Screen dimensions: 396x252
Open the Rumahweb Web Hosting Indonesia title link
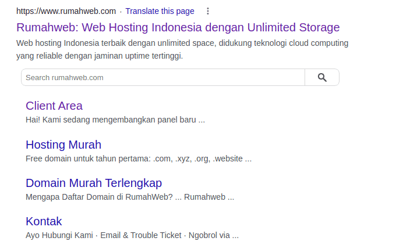(x=178, y=27)
